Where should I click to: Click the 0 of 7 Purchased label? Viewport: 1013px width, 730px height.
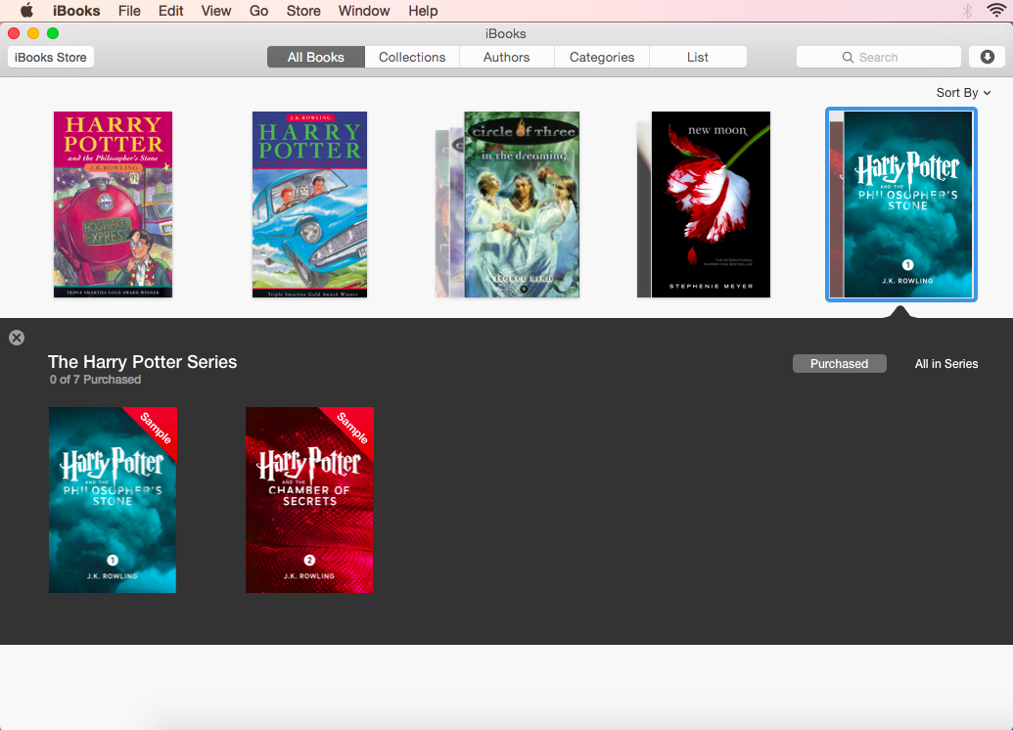(95, 380)
